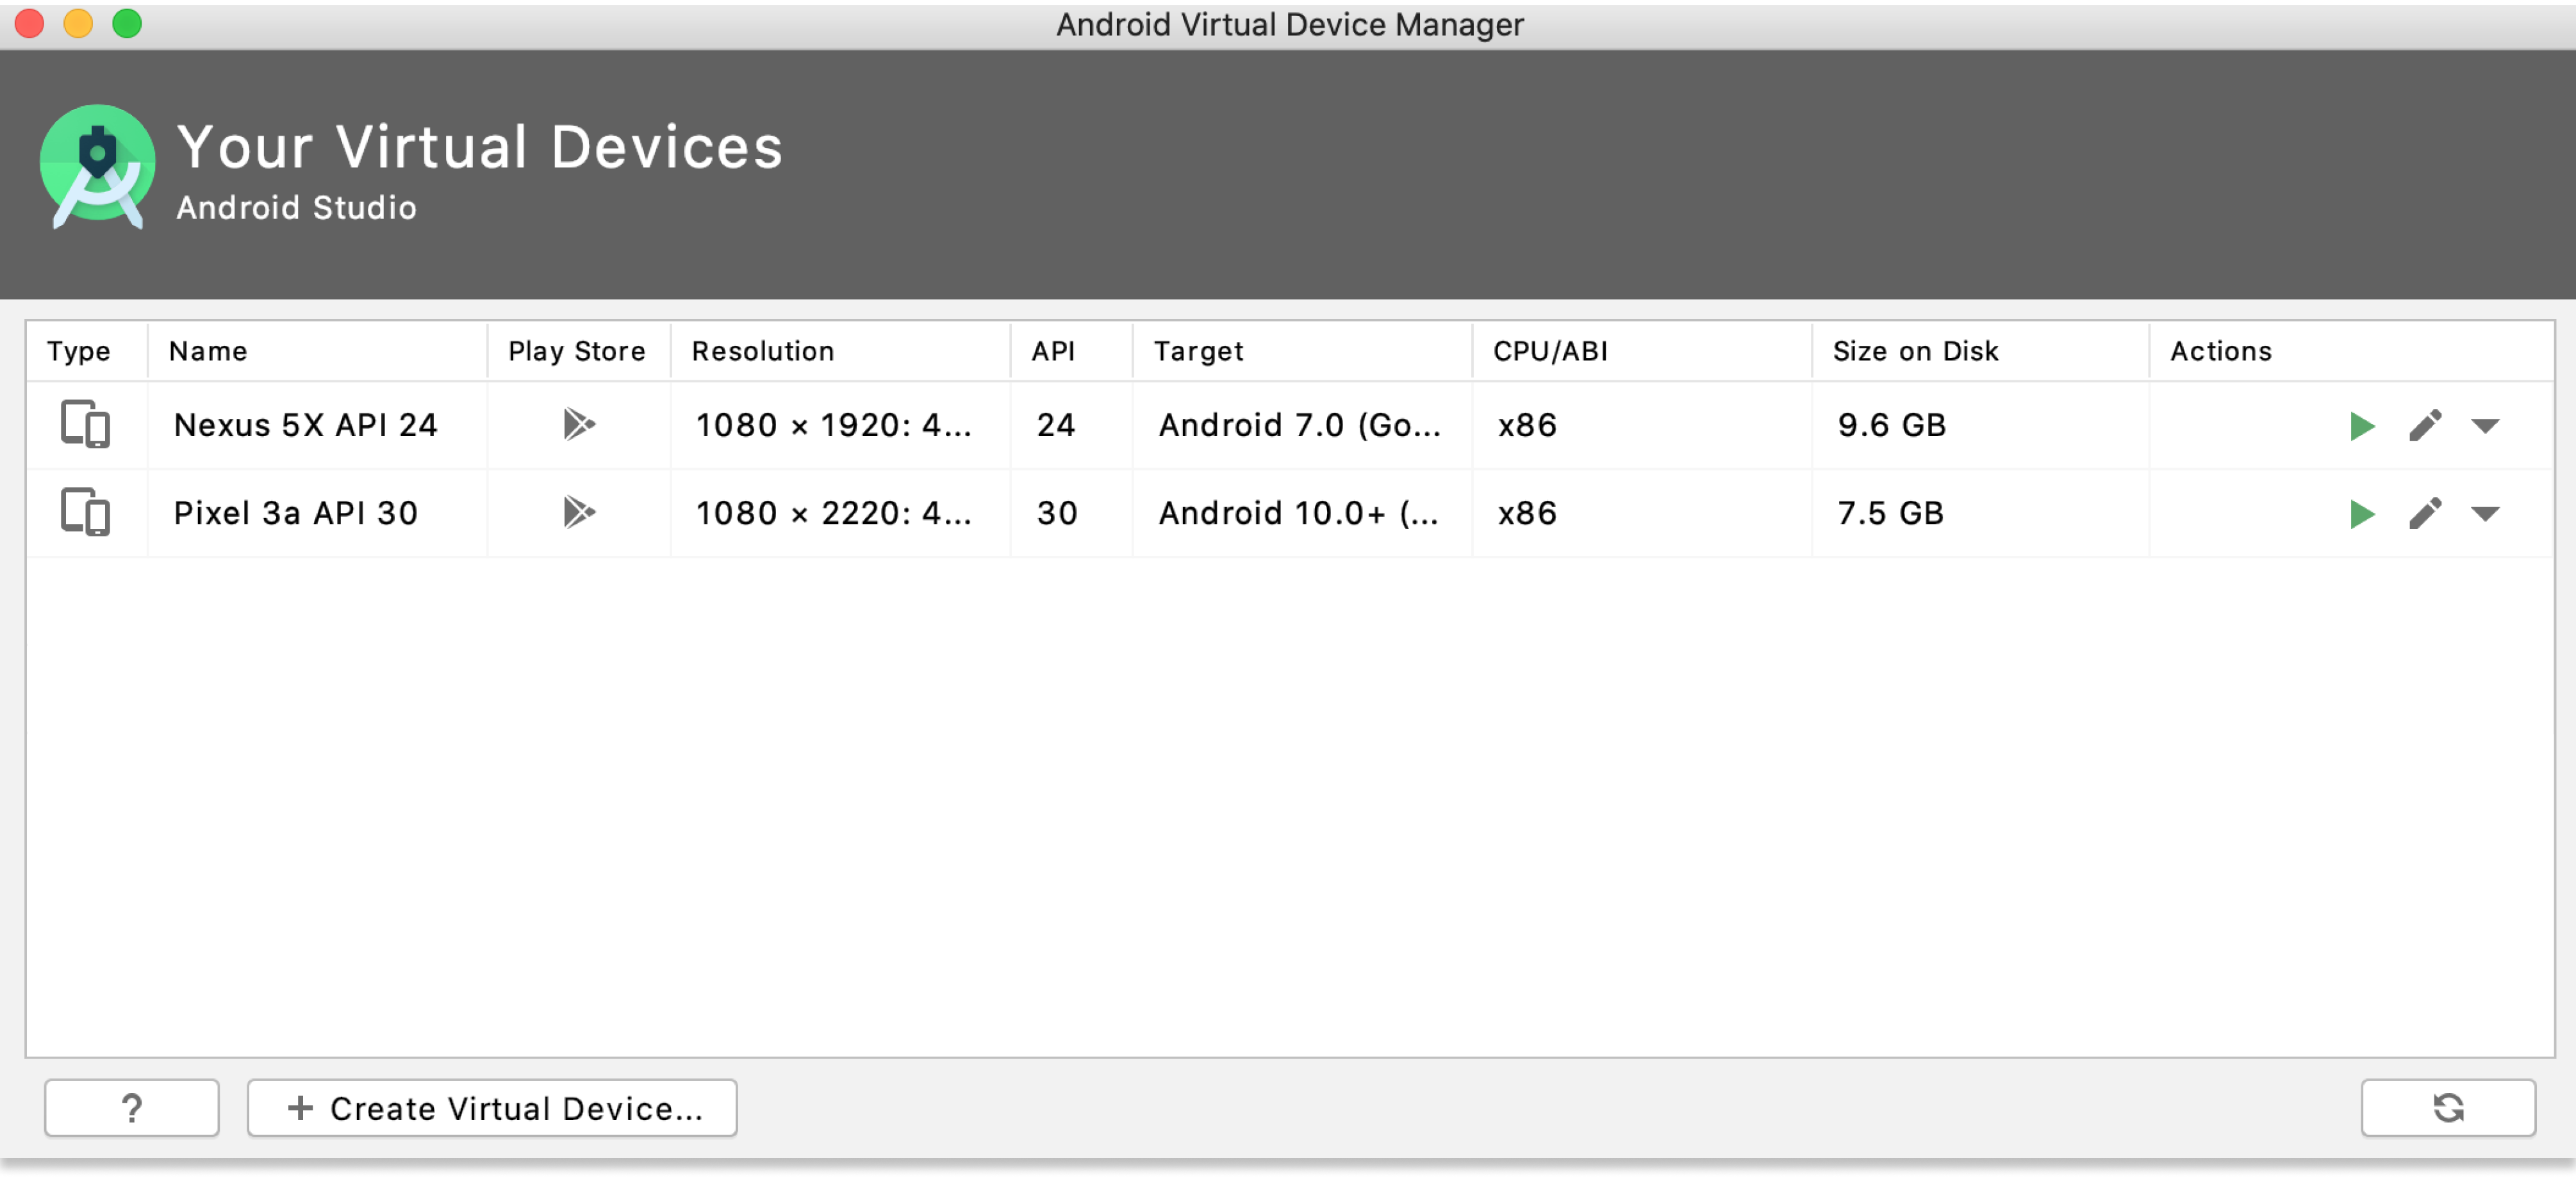Launch the Nexus 5X API 24 emulator
This screenshot has height=1186, width=2576.
pos(2361,426)
